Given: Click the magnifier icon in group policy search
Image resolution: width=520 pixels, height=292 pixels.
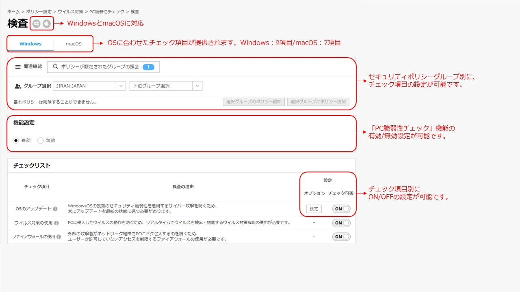Looking at the screenshot, I should tap(56, 67).
